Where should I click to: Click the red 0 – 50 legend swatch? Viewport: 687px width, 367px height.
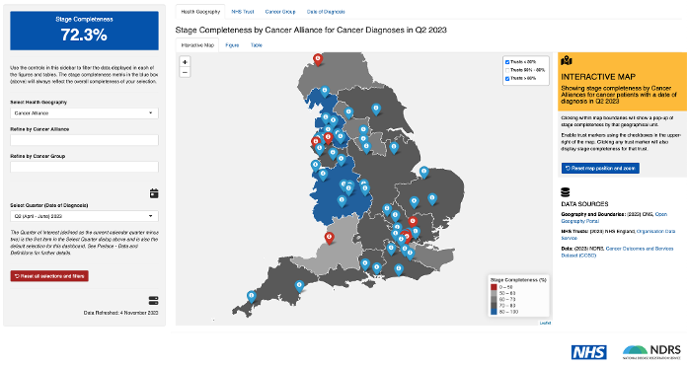pos(494,287)
